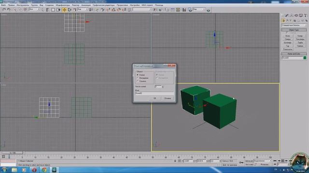This screenshot has height=173, width=309.
Task: Open the key filter selection dropdown
Action: click(x=263, y=161)
